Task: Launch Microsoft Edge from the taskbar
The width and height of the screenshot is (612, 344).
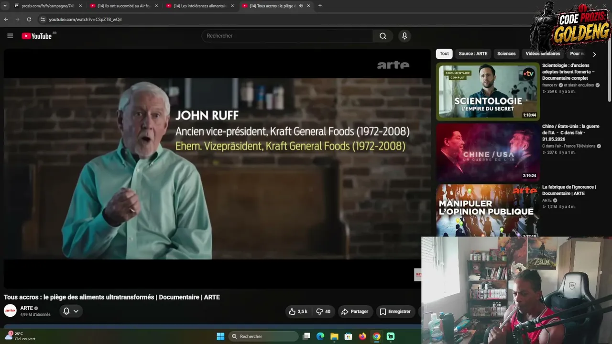Action: 320,336
